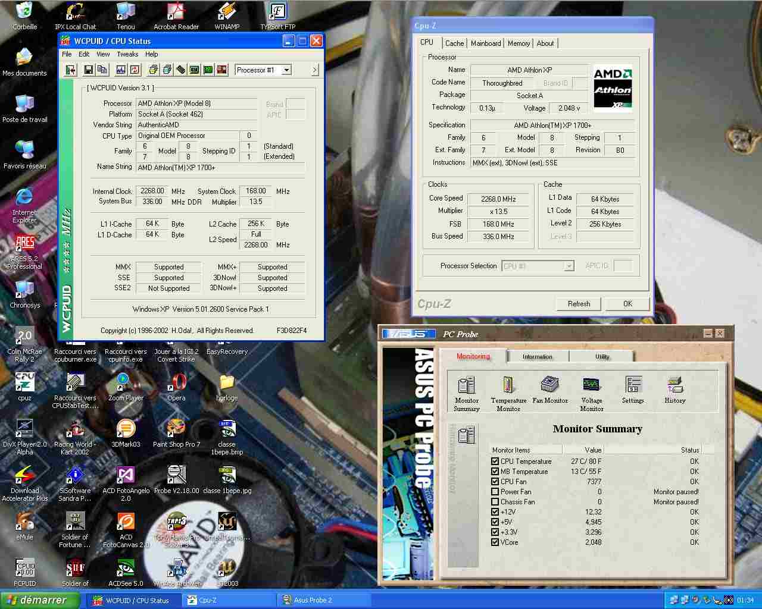The height and width of the screenshot is (609, 762).
Task: Open Voltage Monitor in PC Probe
Action: coord(592,393)
